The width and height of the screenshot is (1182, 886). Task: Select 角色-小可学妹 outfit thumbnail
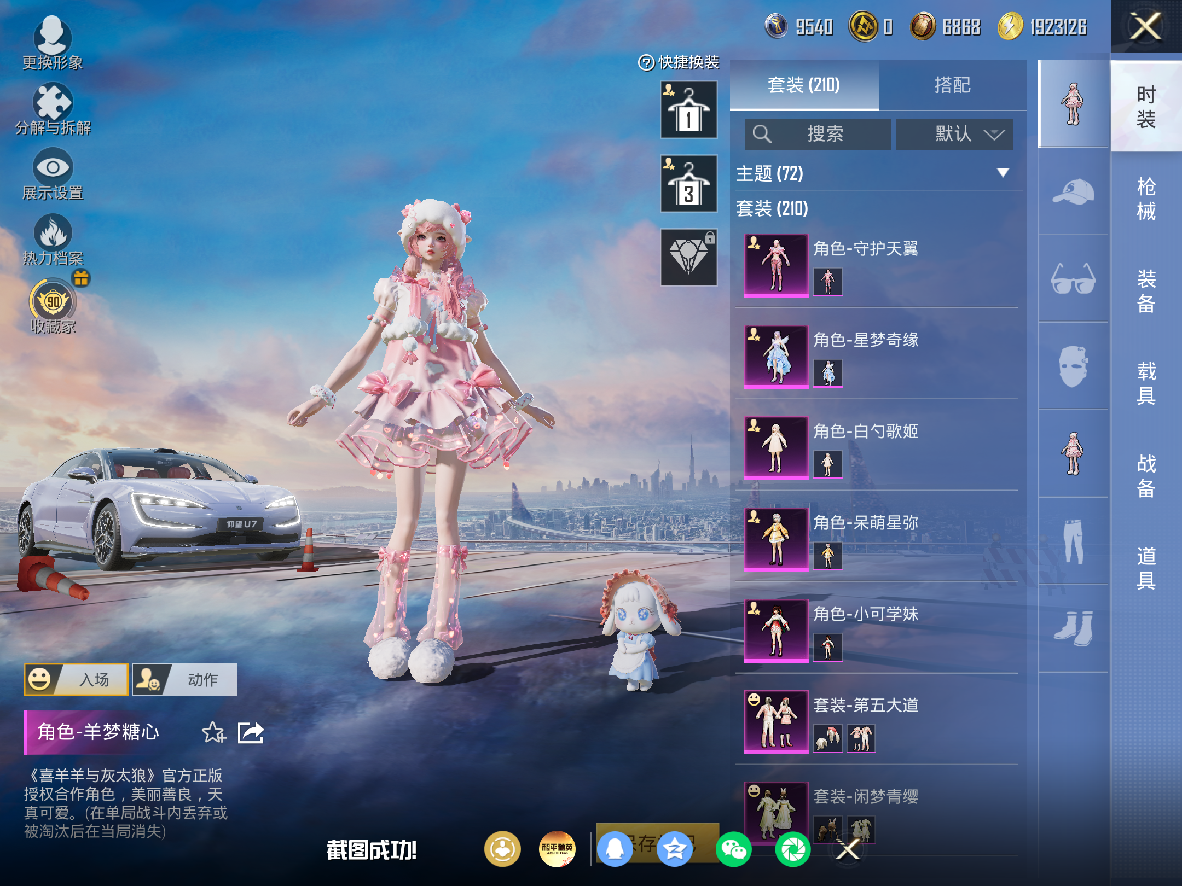tap(776, 631)
